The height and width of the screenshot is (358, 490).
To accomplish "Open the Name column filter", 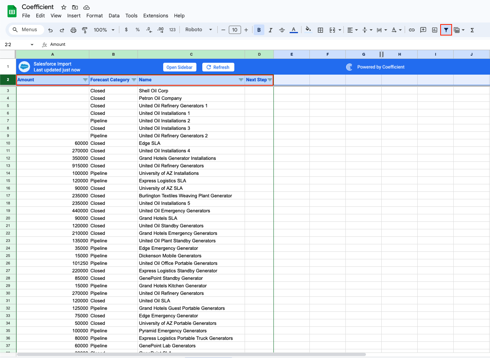I will tap(241, 80).
